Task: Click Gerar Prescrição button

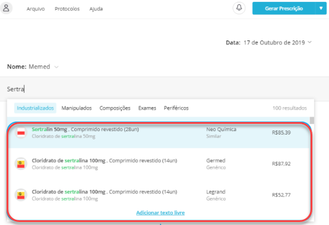Action: click(x=284, y=8)
